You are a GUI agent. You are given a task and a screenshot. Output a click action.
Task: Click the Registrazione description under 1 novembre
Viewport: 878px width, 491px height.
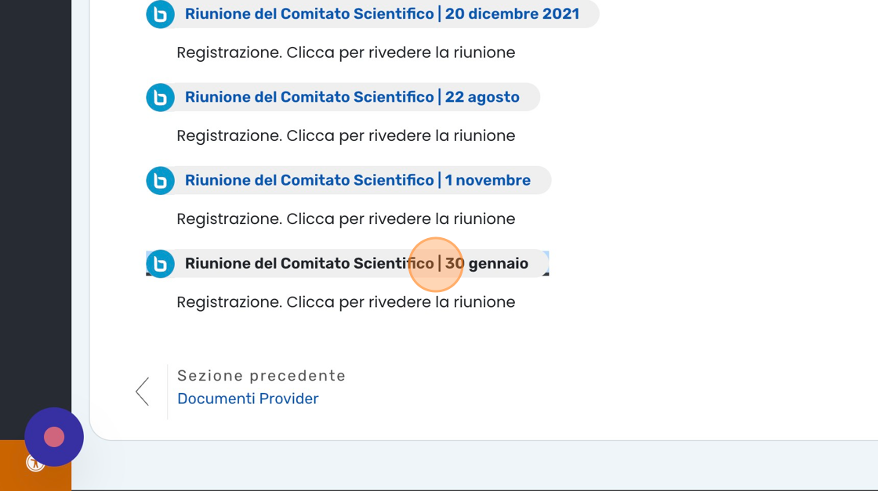(x=346, y=218)
